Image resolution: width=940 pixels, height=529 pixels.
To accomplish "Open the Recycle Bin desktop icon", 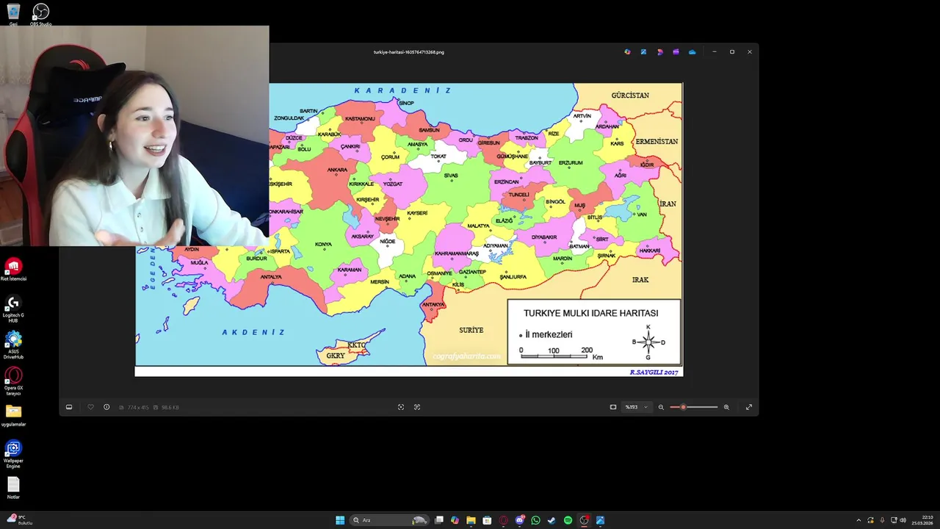I will tap(13, 15).
